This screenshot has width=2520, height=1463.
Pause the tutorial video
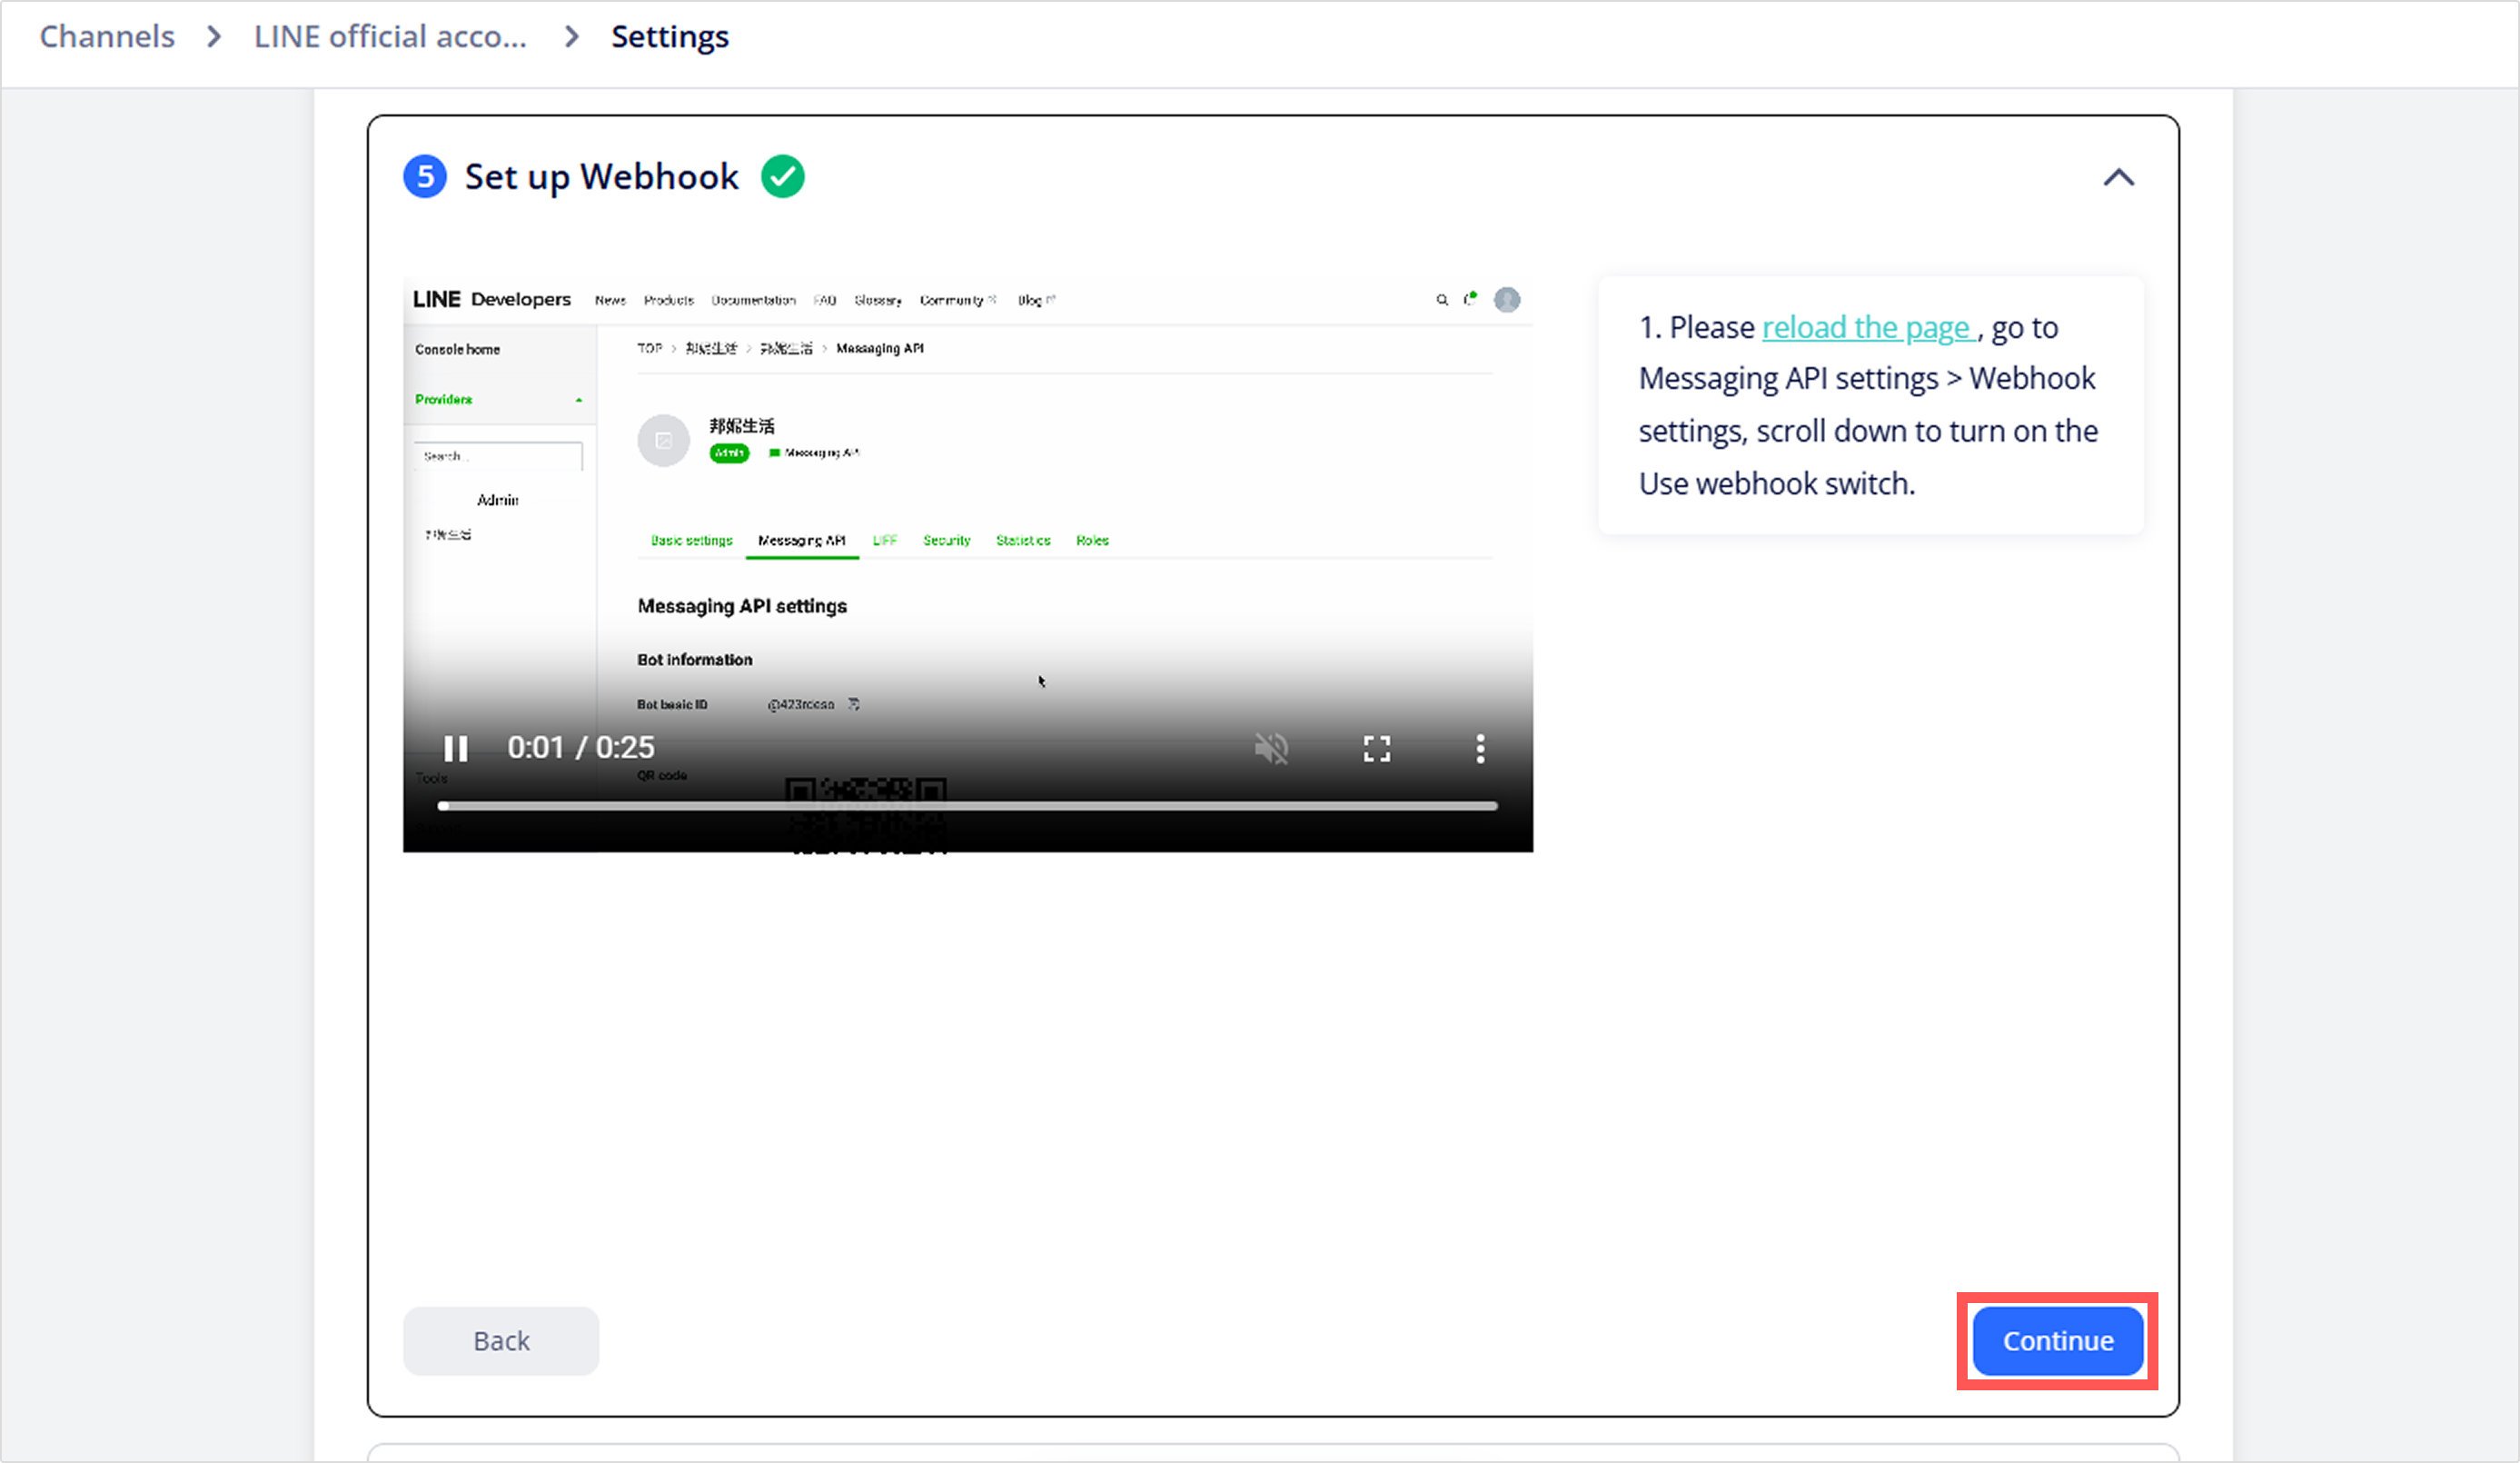coord(456,748)
